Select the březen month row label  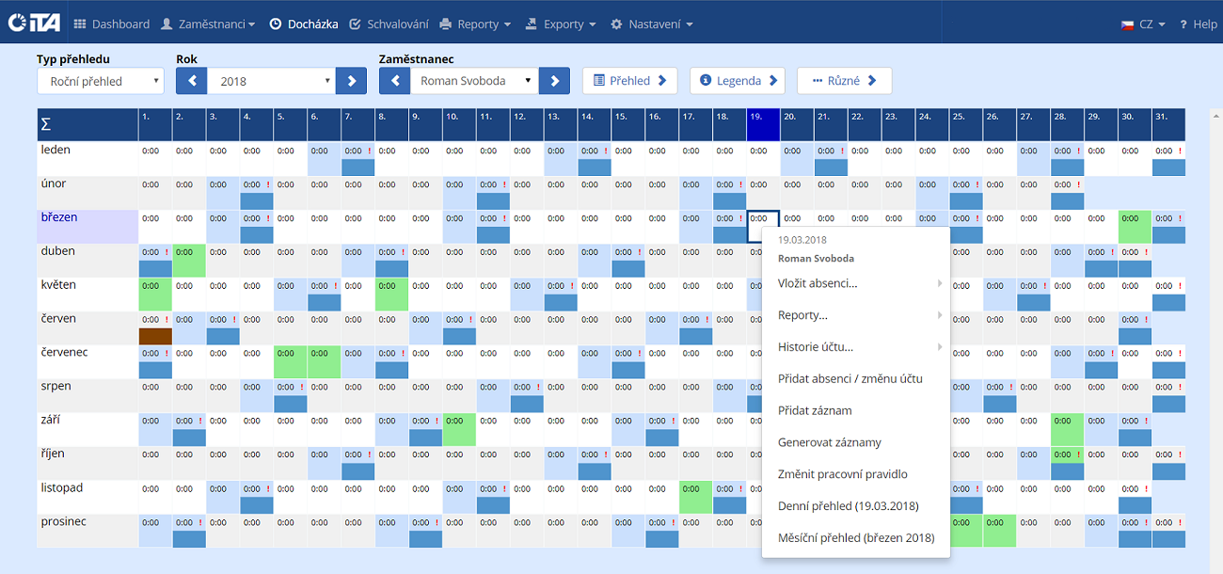59,217
